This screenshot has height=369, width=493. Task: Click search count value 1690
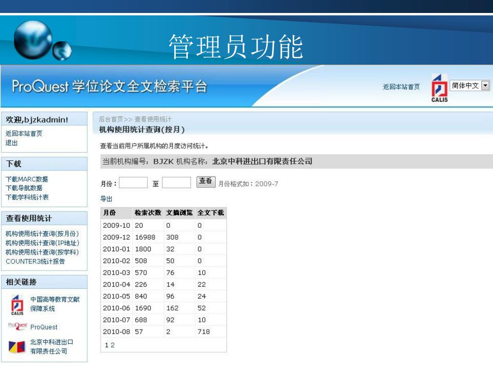tap(143, 308)
